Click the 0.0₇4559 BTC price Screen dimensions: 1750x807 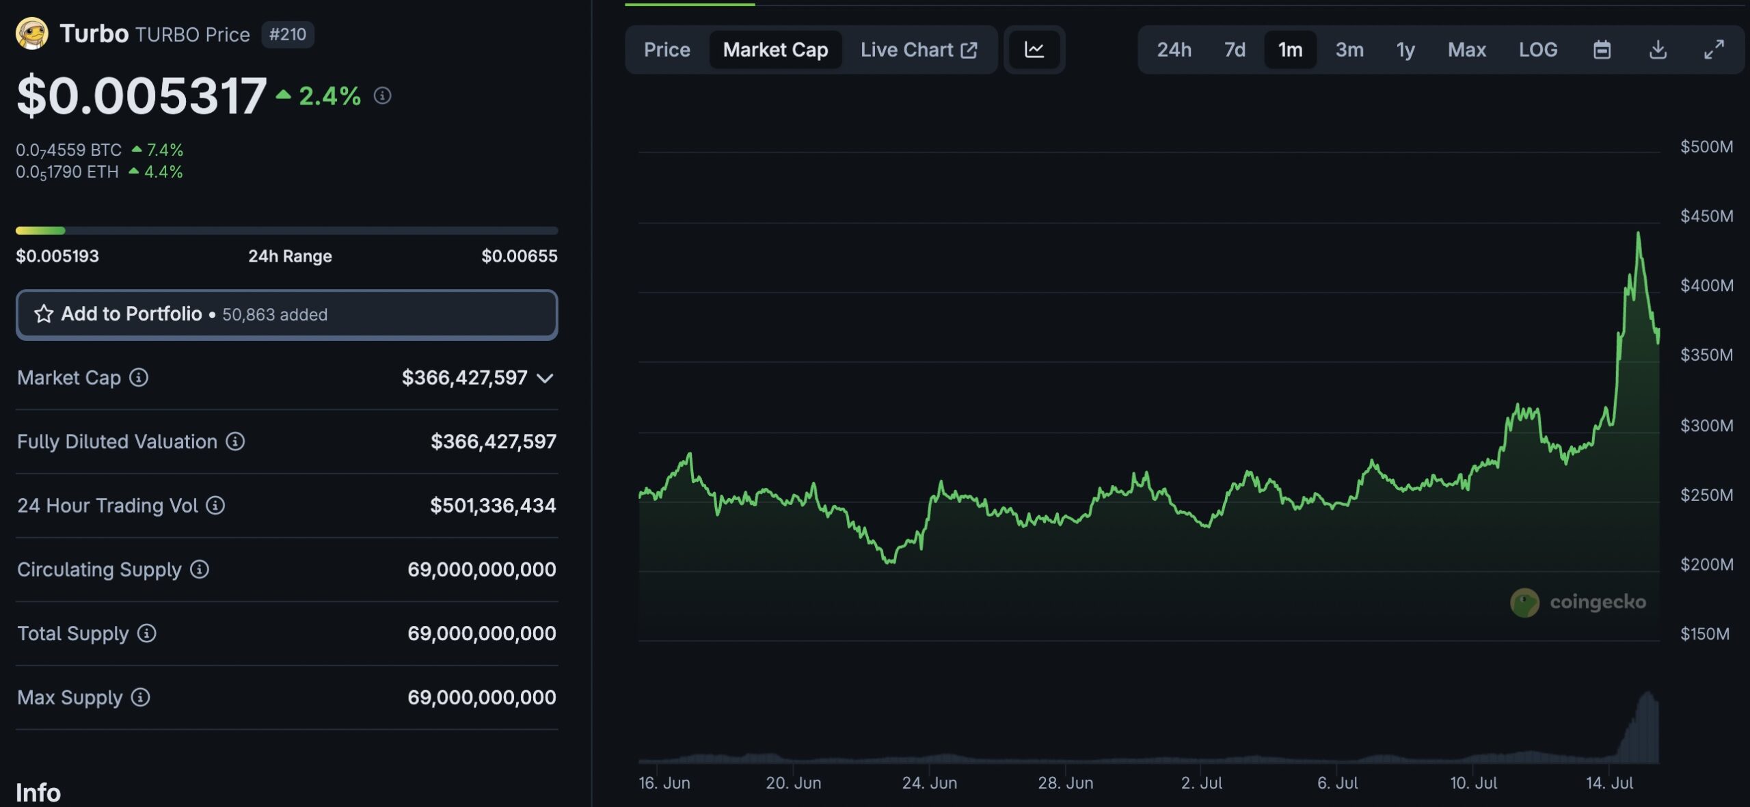[68, 150]
